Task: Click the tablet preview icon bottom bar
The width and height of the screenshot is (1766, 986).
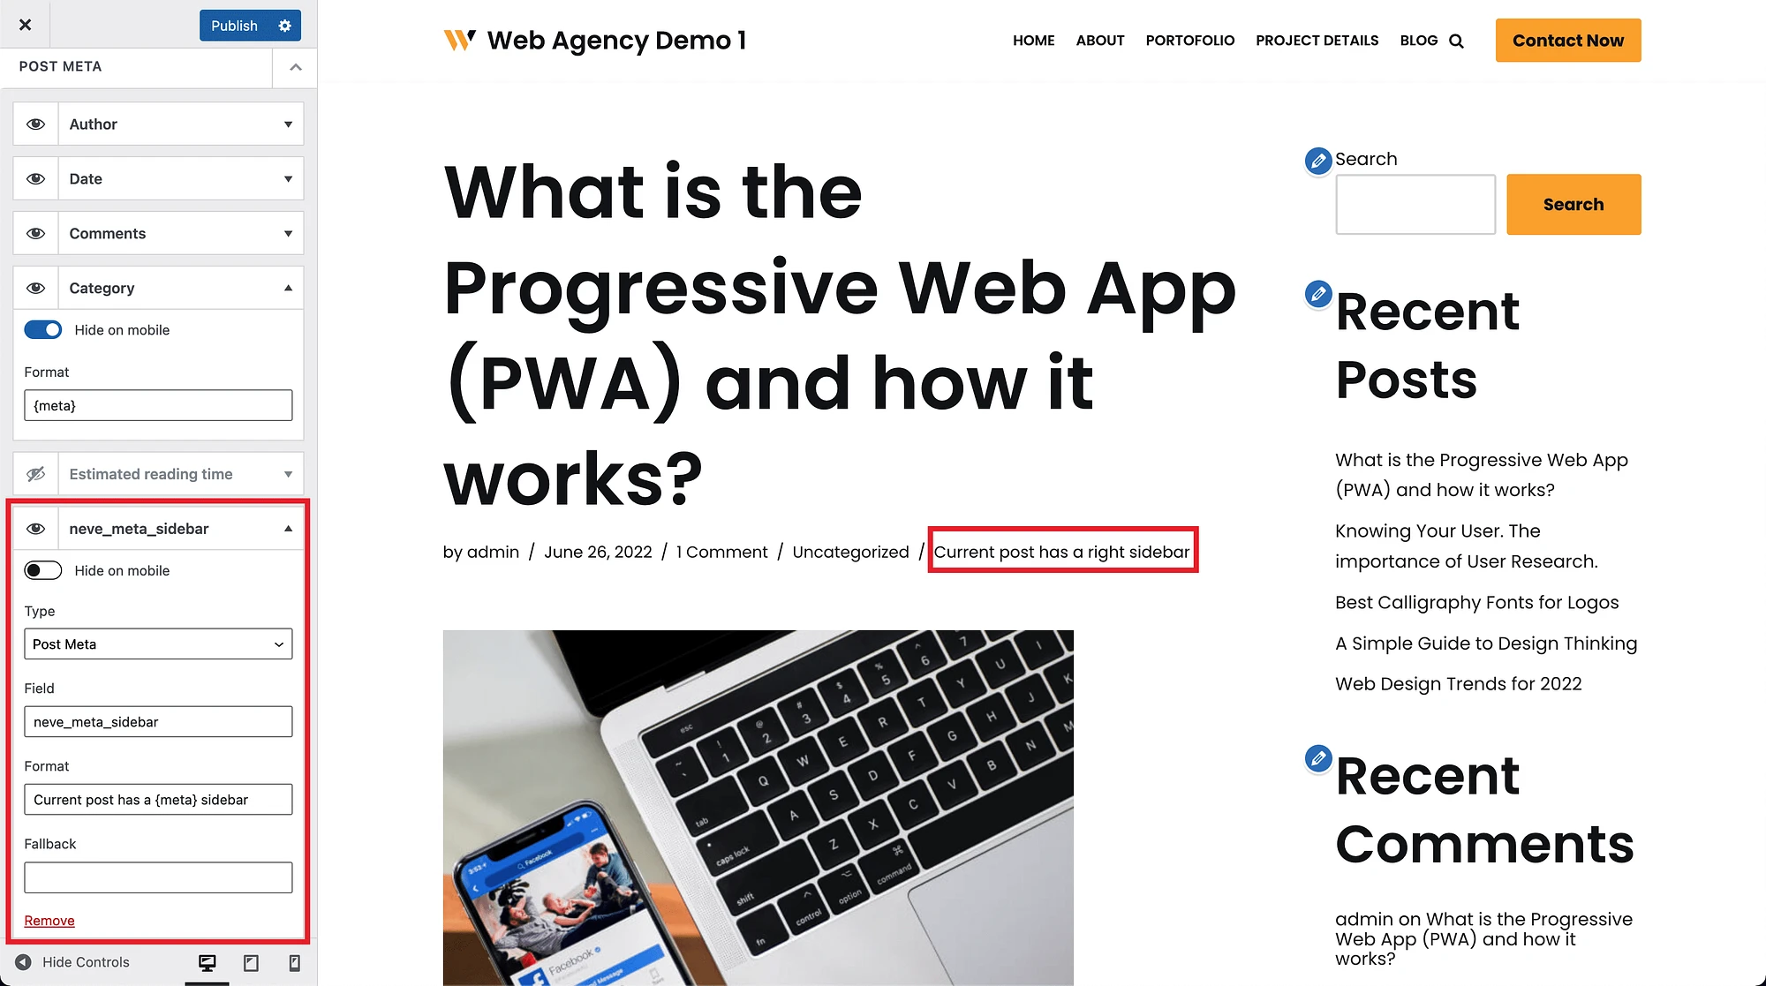Action: coord(251,963)
